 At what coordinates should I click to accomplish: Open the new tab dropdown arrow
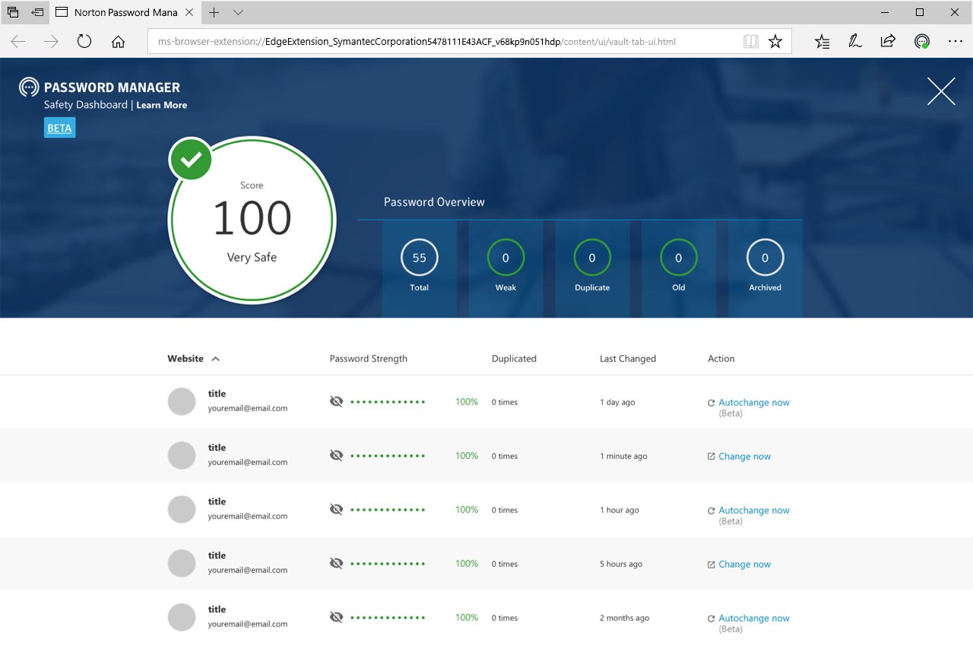point(238,12)
